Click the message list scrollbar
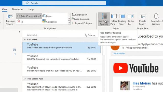163x92 pixels. click(x=104, y=50)
